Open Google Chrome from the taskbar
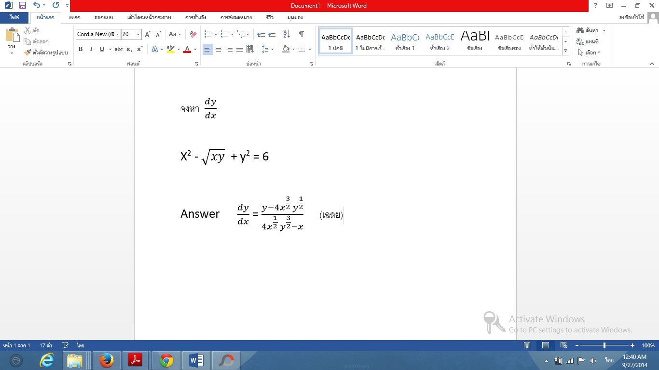Screen dimensions: 659x370 (x=166, y=360)
